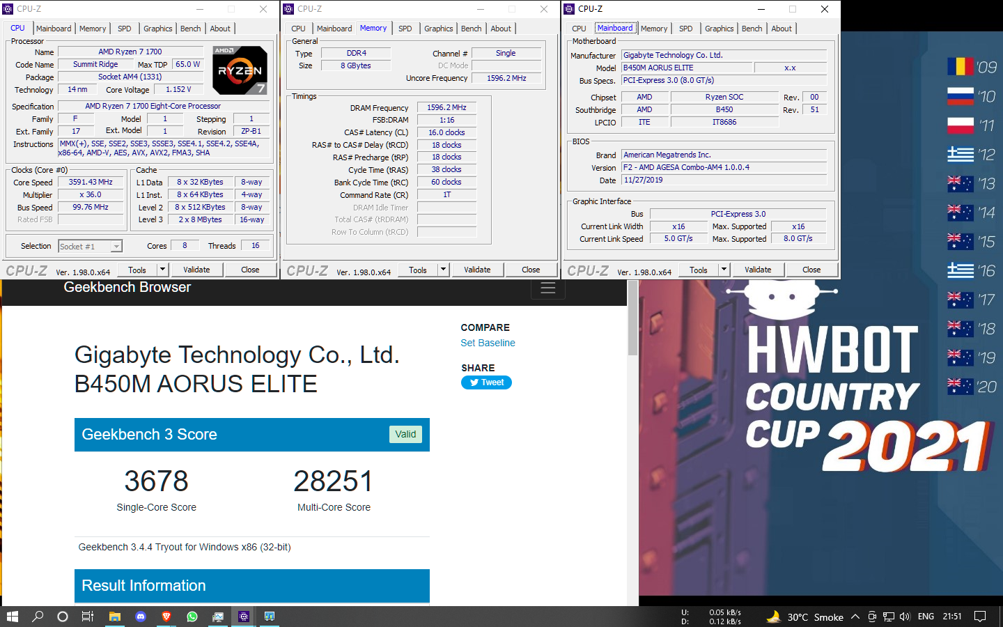Switch to Graphics tab in the first CPU-Z window
Image resolution: width=1003 pixels, height=627 pixels.
coord(158,29)
